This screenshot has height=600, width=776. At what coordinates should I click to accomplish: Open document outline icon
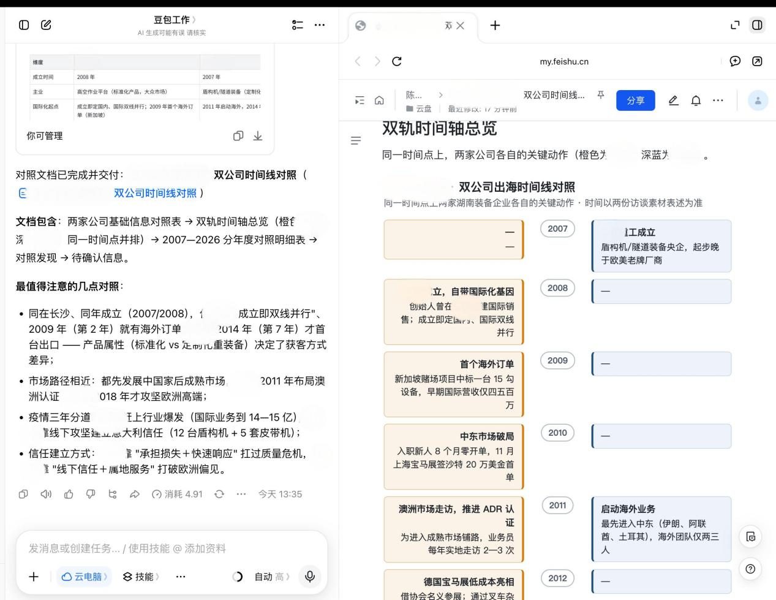pos(356,141)
